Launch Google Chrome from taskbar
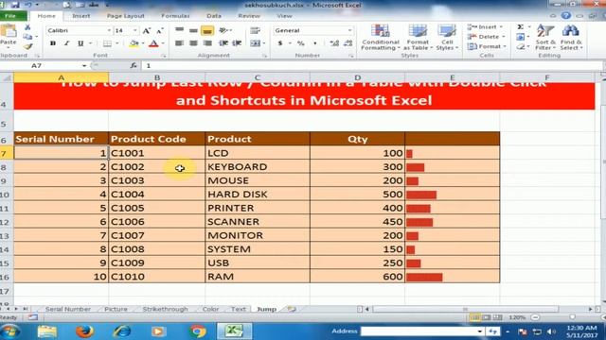 (197, 331)
